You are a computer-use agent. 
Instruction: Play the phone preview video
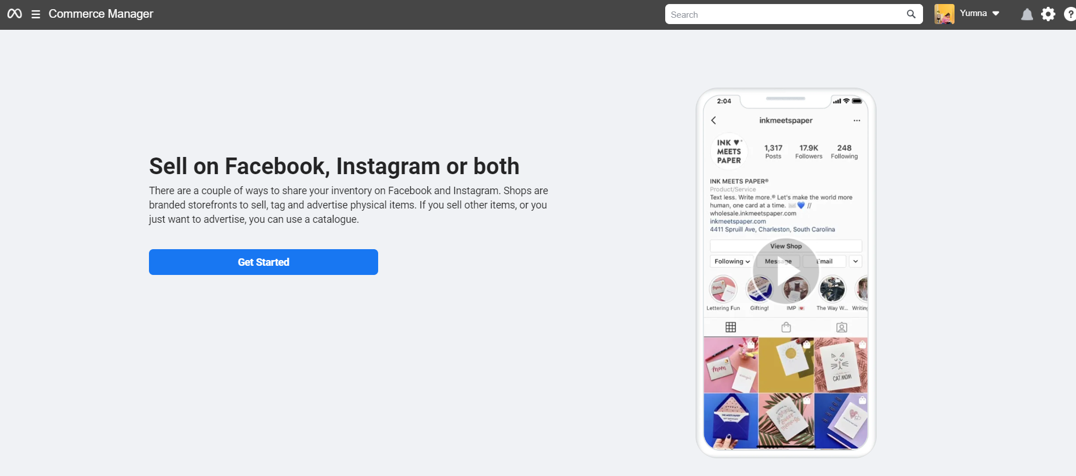coord(786,272)
